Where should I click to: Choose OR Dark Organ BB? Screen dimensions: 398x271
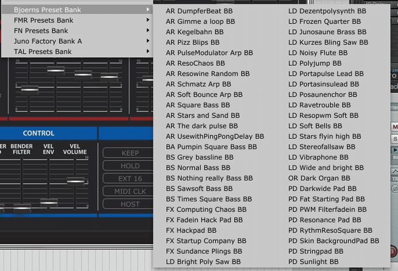[319, 178]
